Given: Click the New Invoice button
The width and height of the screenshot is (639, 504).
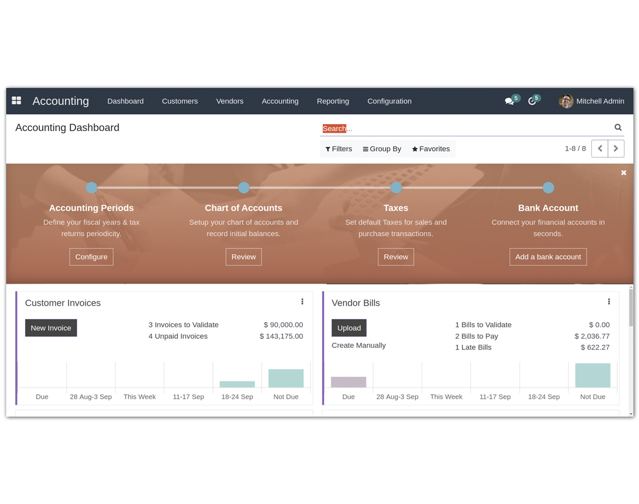Looking at the screenshot, I should [51, 328].
